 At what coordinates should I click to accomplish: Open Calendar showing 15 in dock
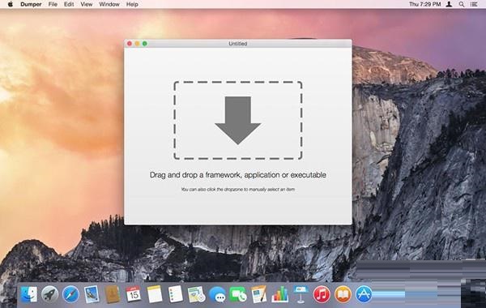(x=134, y=294)
